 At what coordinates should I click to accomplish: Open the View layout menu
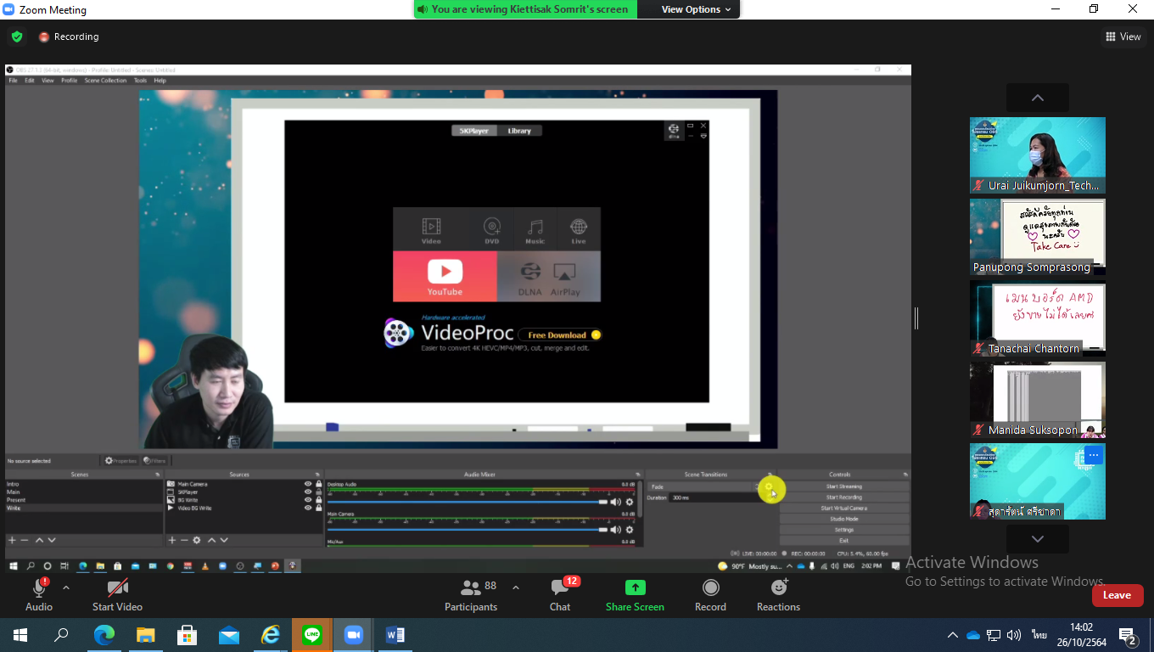click(1123, 37)
